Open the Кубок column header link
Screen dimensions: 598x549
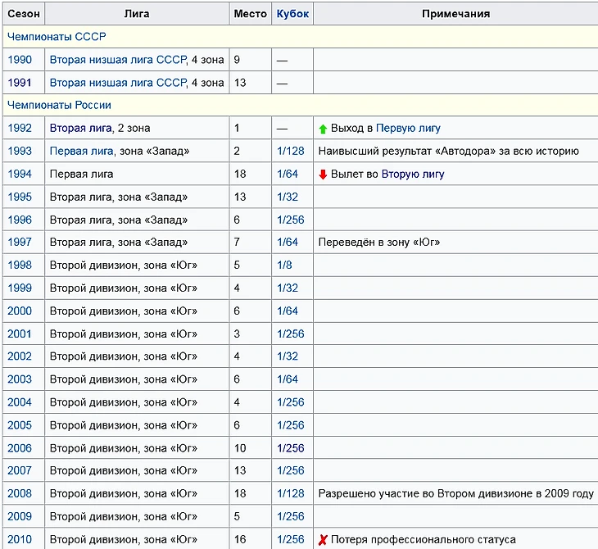[292, 14]
